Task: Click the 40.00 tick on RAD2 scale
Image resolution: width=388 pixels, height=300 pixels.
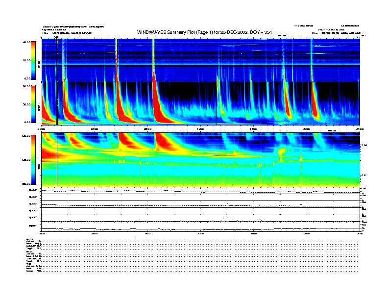Action: (x=26, y=42)
